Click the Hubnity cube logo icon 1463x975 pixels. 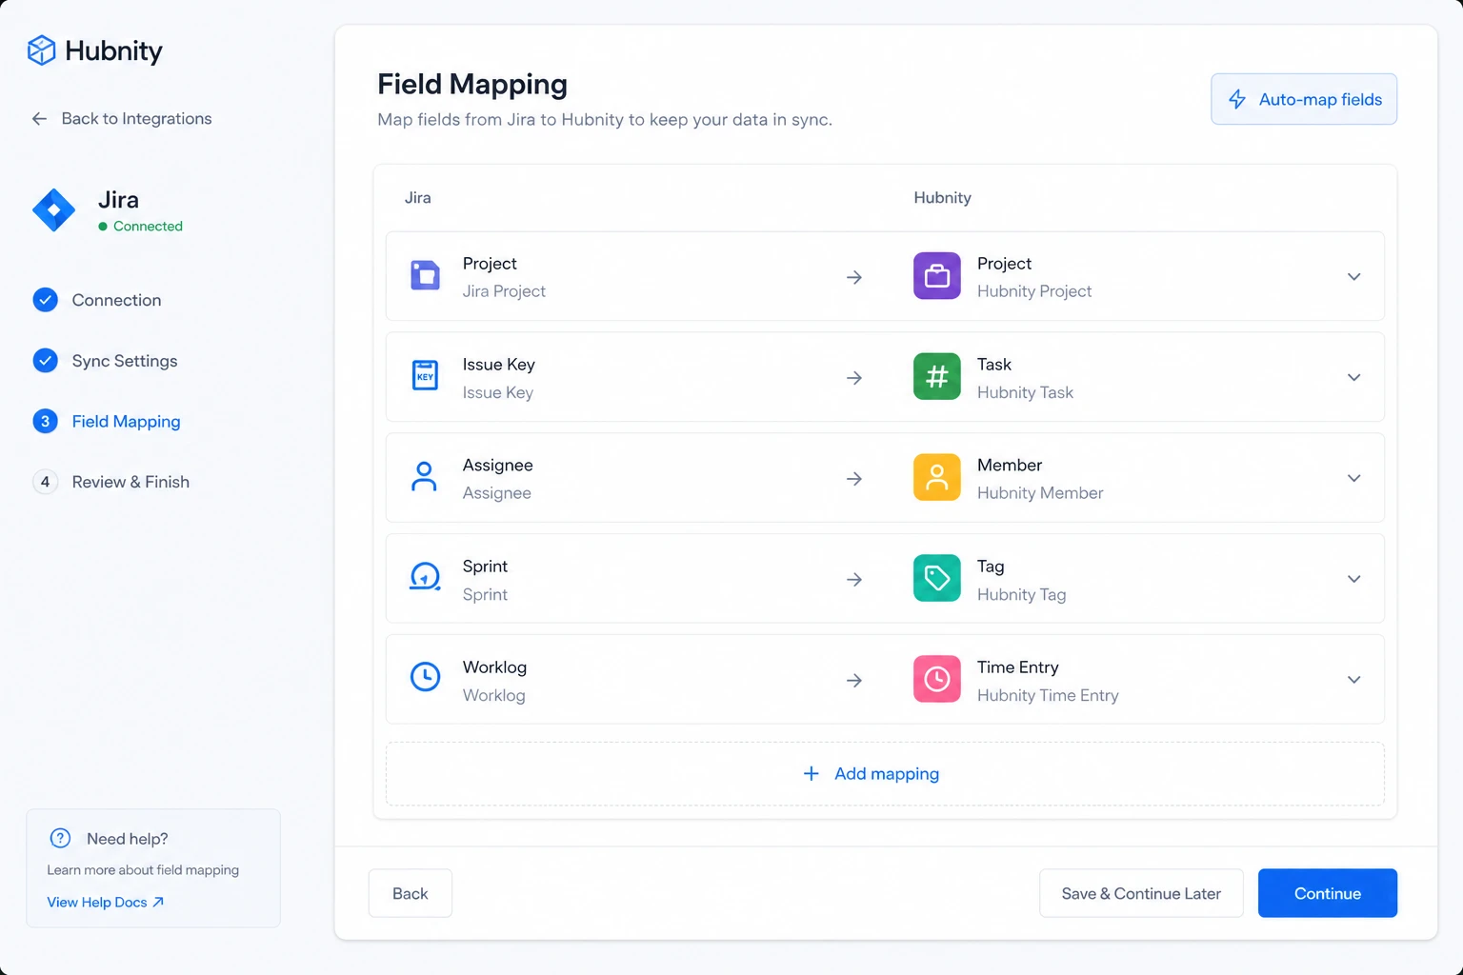pos(42,50)
